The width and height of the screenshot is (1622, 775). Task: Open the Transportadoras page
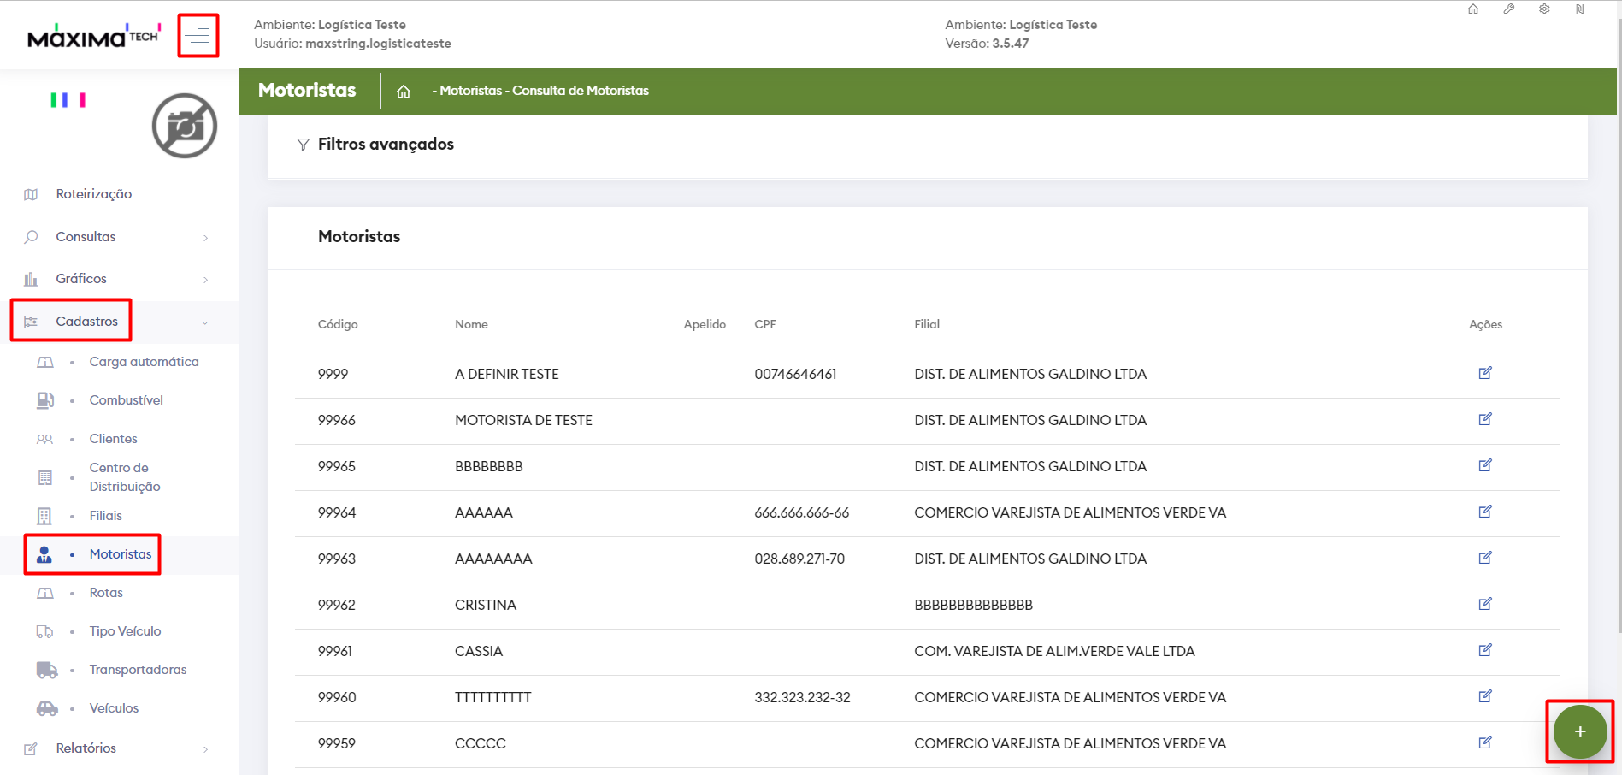(138, 670)
